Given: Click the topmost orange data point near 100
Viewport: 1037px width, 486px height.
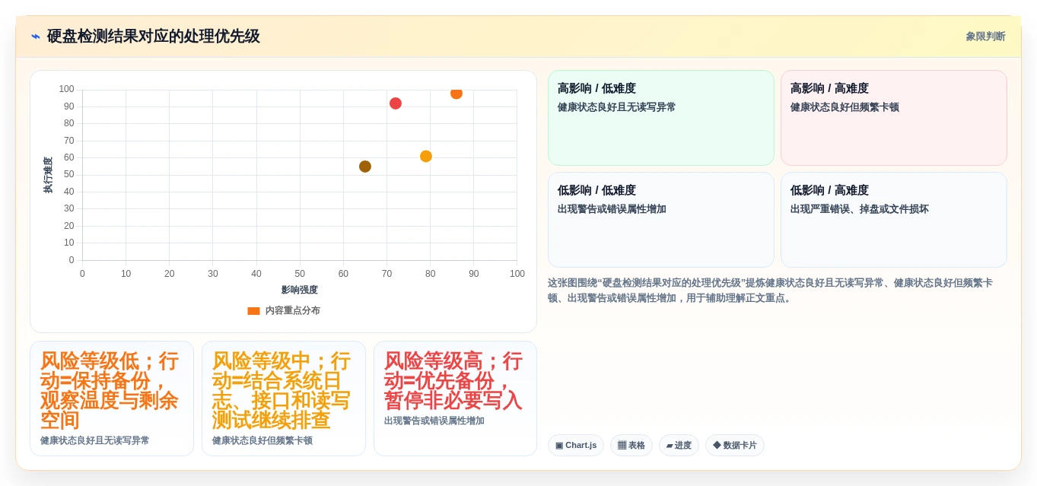Looking at the screenshot, I should point(456,93).
